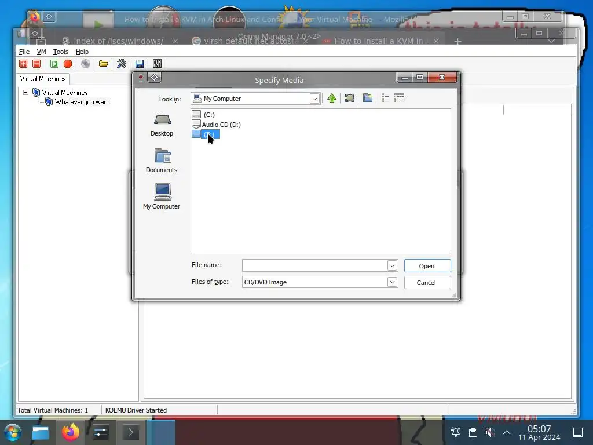Image resolution: width=593 pixels, height=445 pixels.
Task: Click the sliders options toolbar icon
Action: [158, 64]
